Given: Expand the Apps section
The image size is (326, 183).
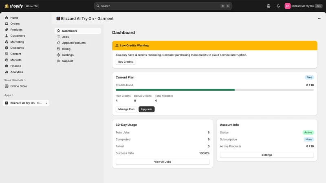Looking at the screenshot, I should (x=9, y=95).
